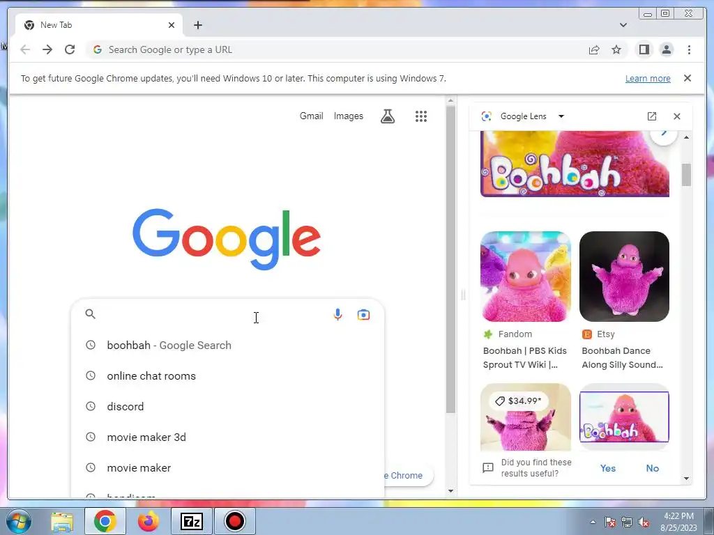
Task: Bookmark this tab with the star icon
Action: tap(616, 49)
